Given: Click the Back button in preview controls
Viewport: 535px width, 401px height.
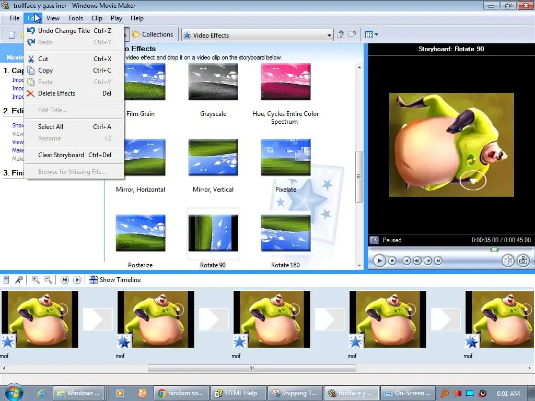Looking at the screenshot, I should (x=406, y=261).
